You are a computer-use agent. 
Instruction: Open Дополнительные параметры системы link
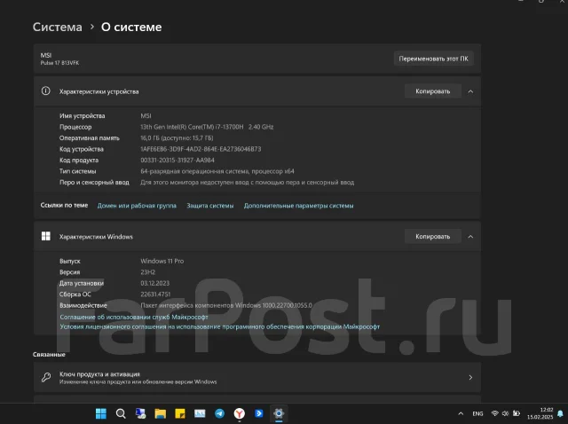[298, 206]
